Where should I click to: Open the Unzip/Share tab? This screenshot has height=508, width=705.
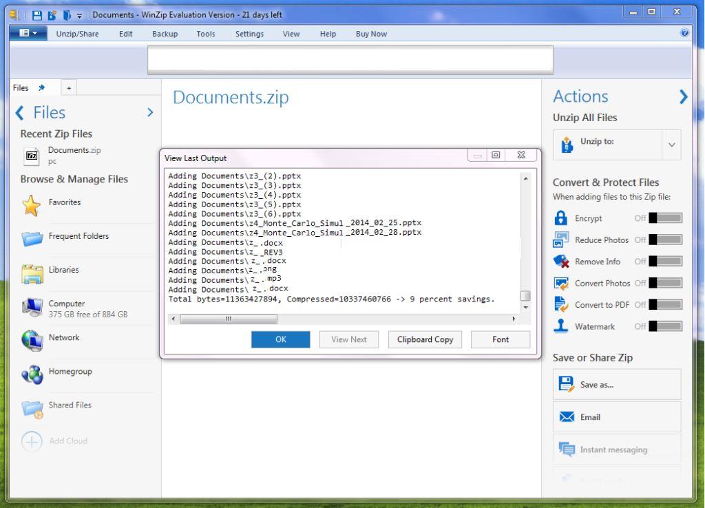(x=77, y=34)
